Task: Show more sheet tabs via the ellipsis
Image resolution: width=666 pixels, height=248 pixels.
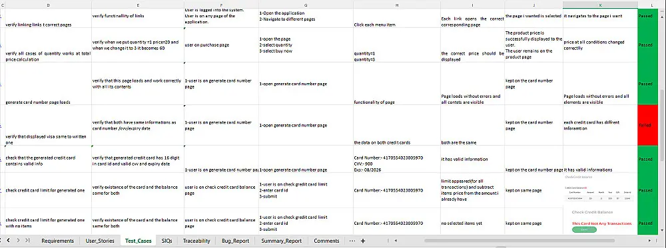Action: 352,241
